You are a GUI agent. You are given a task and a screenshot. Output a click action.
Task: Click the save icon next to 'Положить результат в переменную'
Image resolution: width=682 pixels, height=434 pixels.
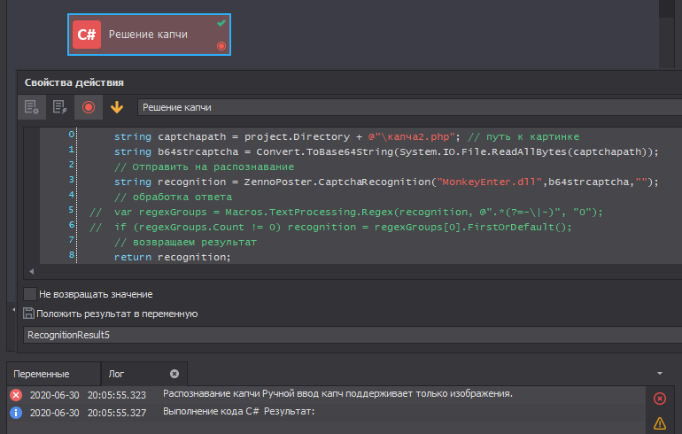[x=28, y=314]
